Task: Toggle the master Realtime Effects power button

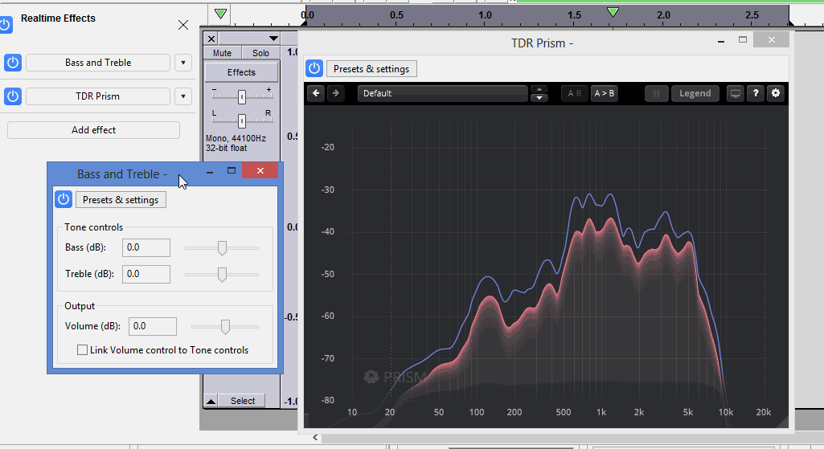Action: pos(6,25)
